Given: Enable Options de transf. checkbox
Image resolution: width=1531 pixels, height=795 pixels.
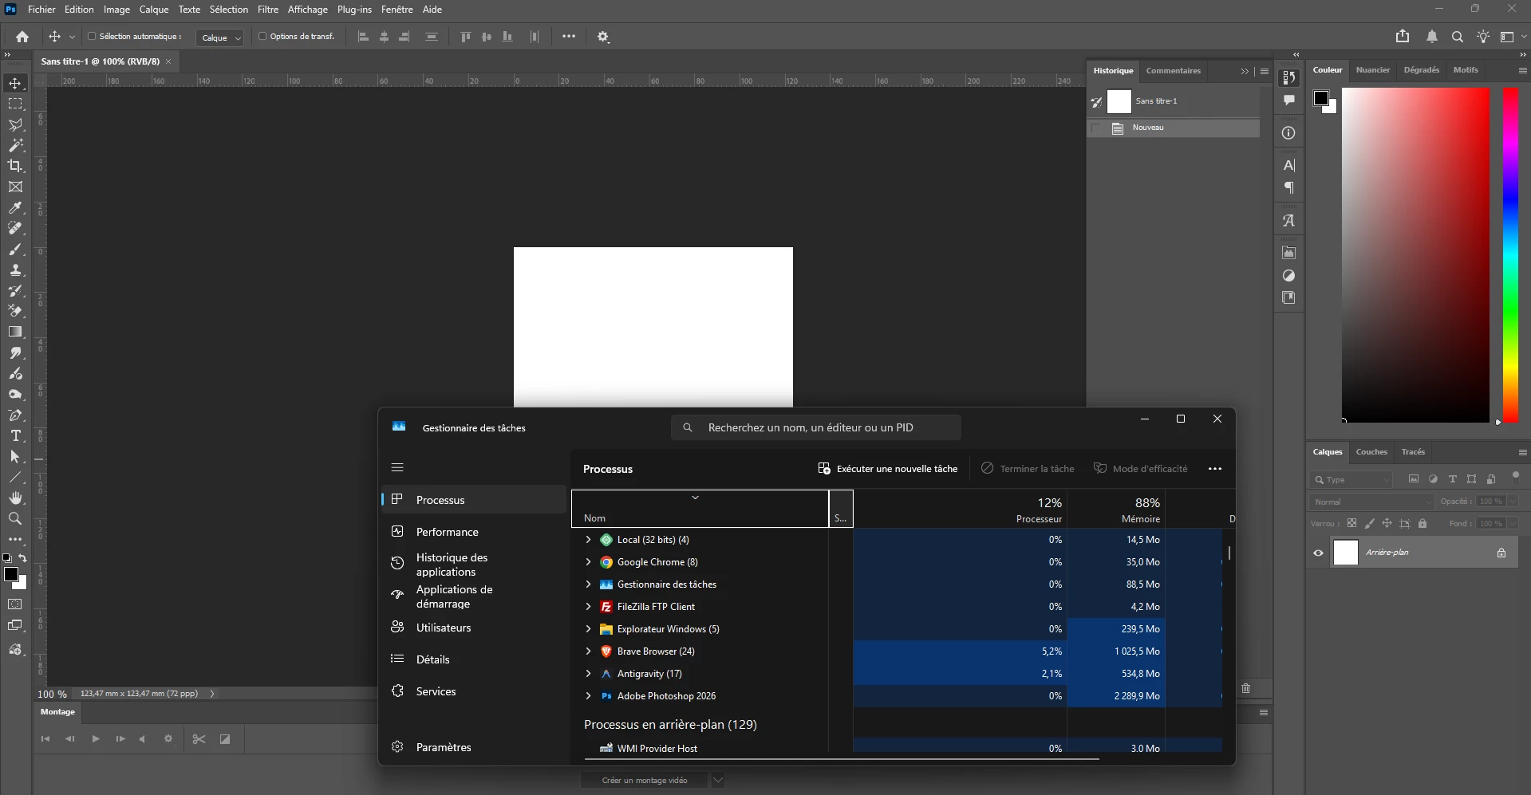Looking at the screenshot, I should (262, 37).
